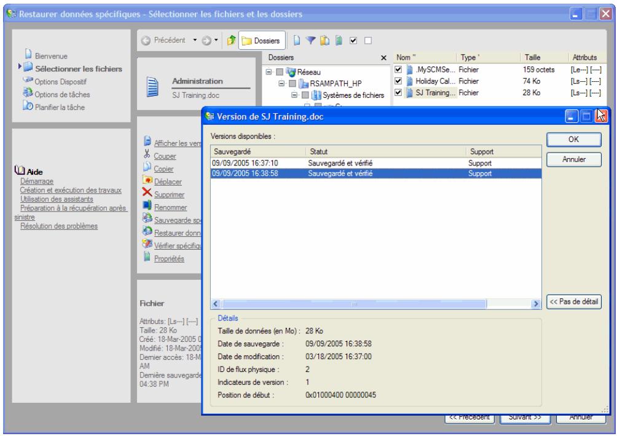This screenshot has width=617, height=436.
Task: Select the RSAMPATH_HP computer icon
Action: tap(304, 84)
